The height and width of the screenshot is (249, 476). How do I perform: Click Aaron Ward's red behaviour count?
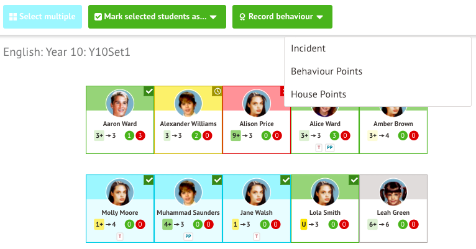pos(140,135)
